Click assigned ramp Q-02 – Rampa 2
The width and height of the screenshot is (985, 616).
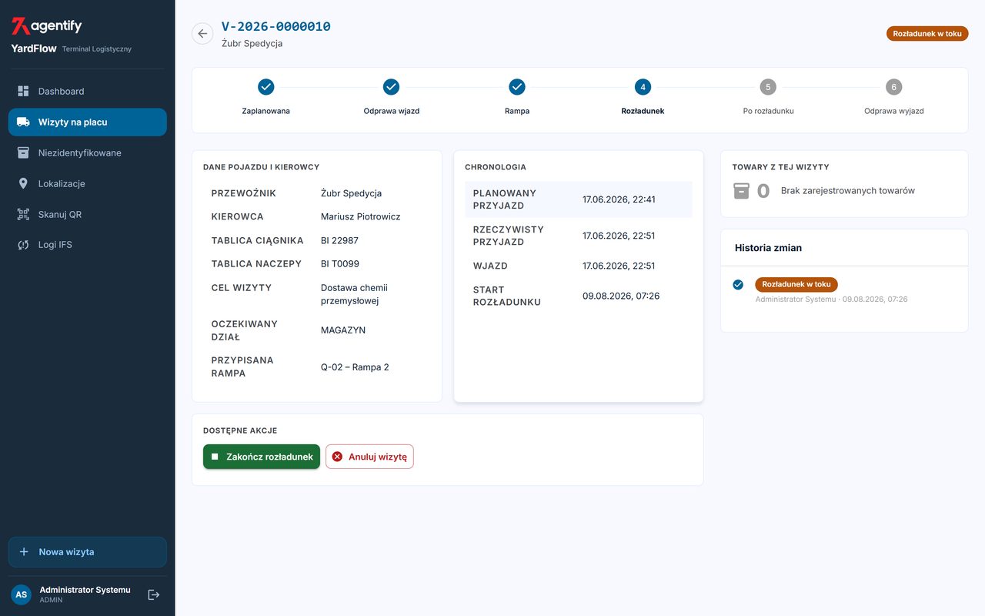[x=355, y=367]
